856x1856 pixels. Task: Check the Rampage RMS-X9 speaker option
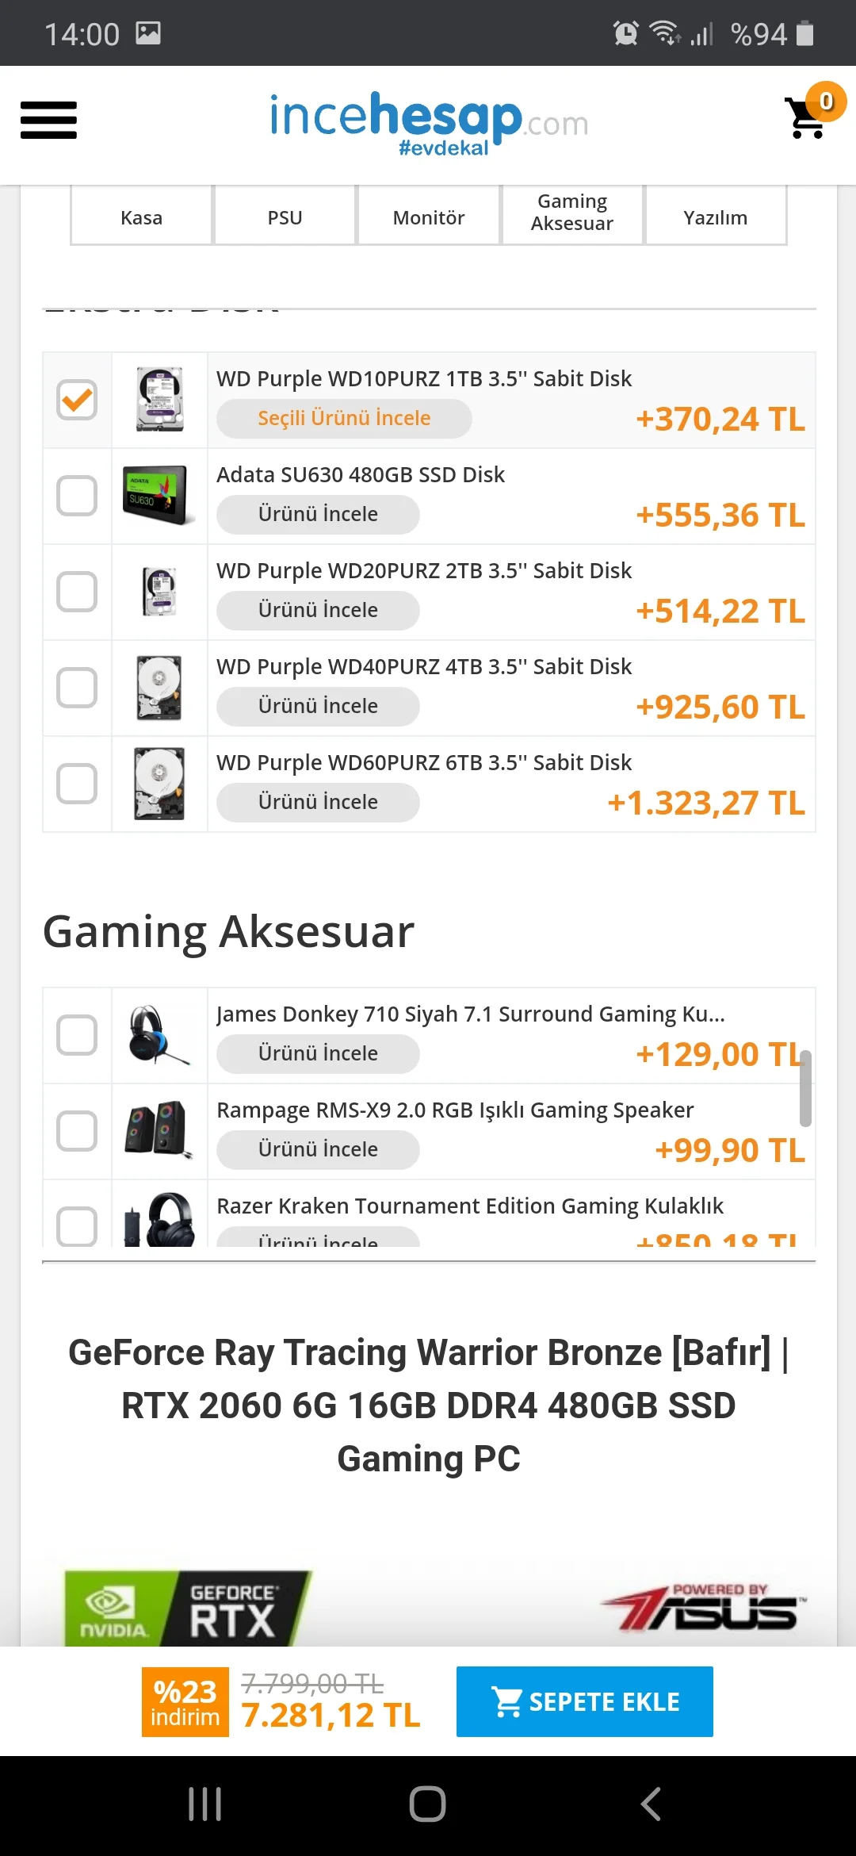77,1131
